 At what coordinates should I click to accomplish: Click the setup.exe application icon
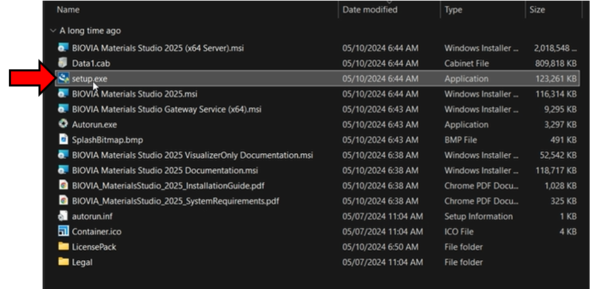pos(63,79)
